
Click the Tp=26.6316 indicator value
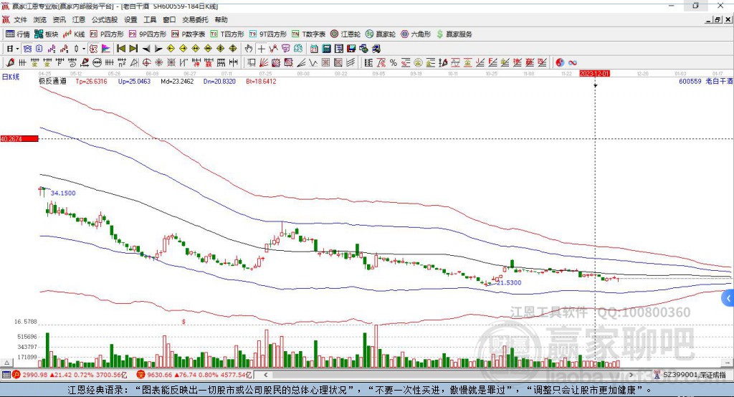91,81
